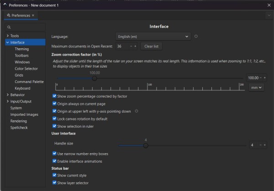Uncheck Origin always on current page
The image size is (274, 191).
pyautogui.click(x=54, y=103)
